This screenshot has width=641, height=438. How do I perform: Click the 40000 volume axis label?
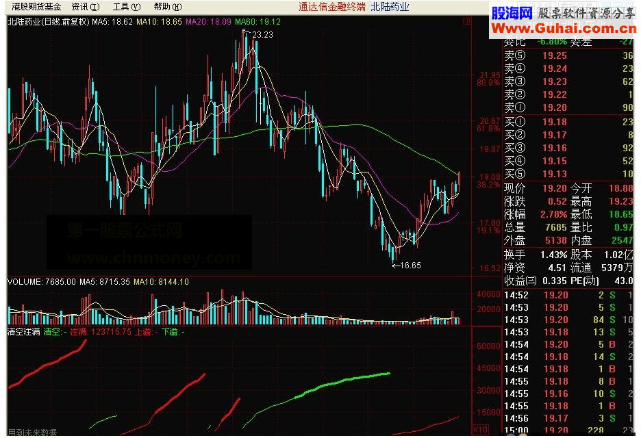tap(488, 294)
